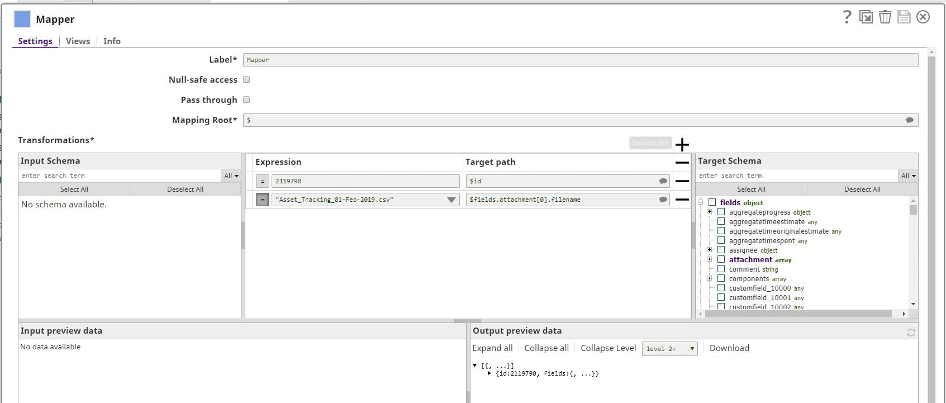This screenshot has height=403, width=946.
Task: Check the attachment array checkbox
Action: (x=721, y=259)
